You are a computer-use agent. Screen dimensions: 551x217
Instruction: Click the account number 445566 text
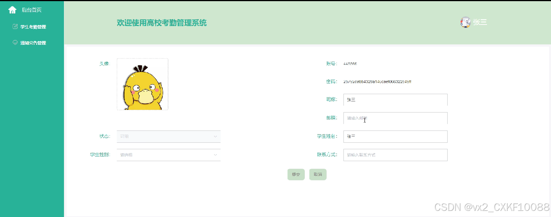350,64
